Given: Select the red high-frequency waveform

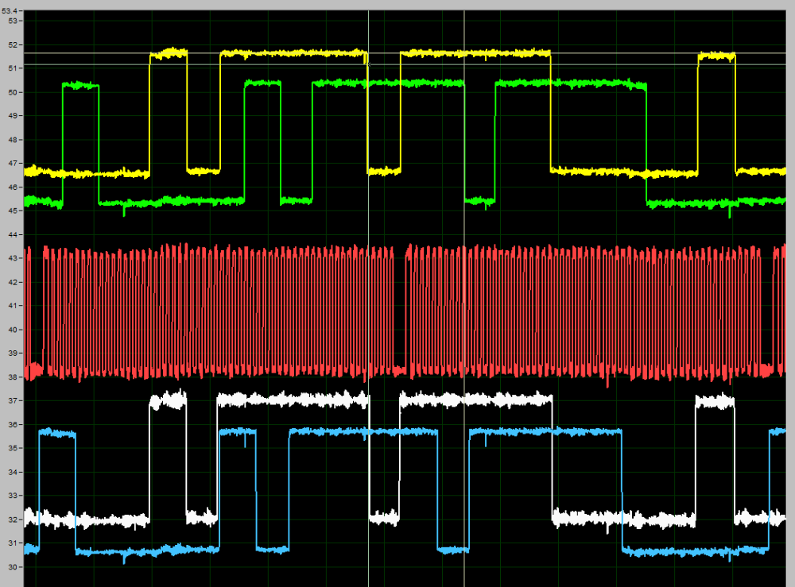Looking at the screenshot, I should (x=238, y=310).
